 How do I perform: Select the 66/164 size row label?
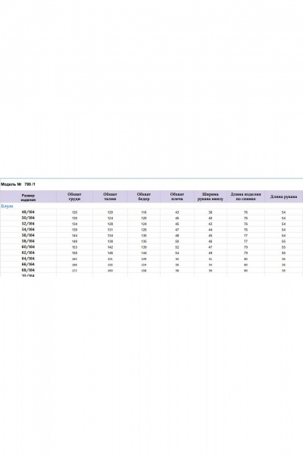point(28,265)
